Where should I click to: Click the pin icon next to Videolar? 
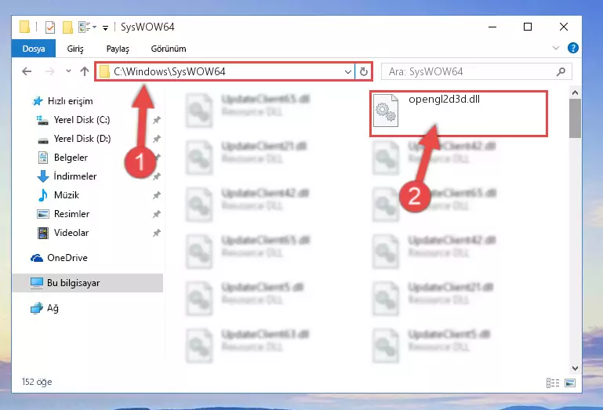coord(157,233)
